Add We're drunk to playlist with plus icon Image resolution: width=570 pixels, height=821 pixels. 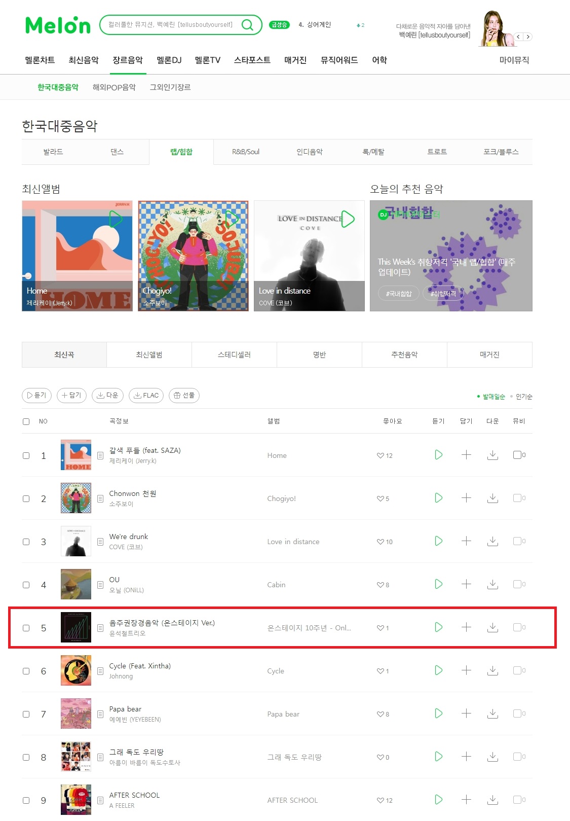466,541
